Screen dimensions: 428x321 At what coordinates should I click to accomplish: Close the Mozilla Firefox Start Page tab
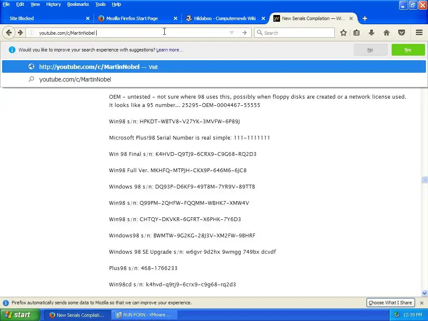176,18
